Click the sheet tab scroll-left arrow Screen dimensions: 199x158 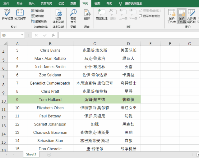click(6, 155)
